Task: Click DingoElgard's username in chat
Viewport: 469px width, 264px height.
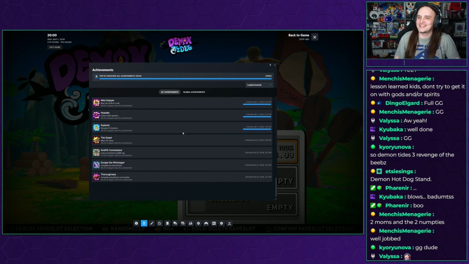Action: [403, 103]
